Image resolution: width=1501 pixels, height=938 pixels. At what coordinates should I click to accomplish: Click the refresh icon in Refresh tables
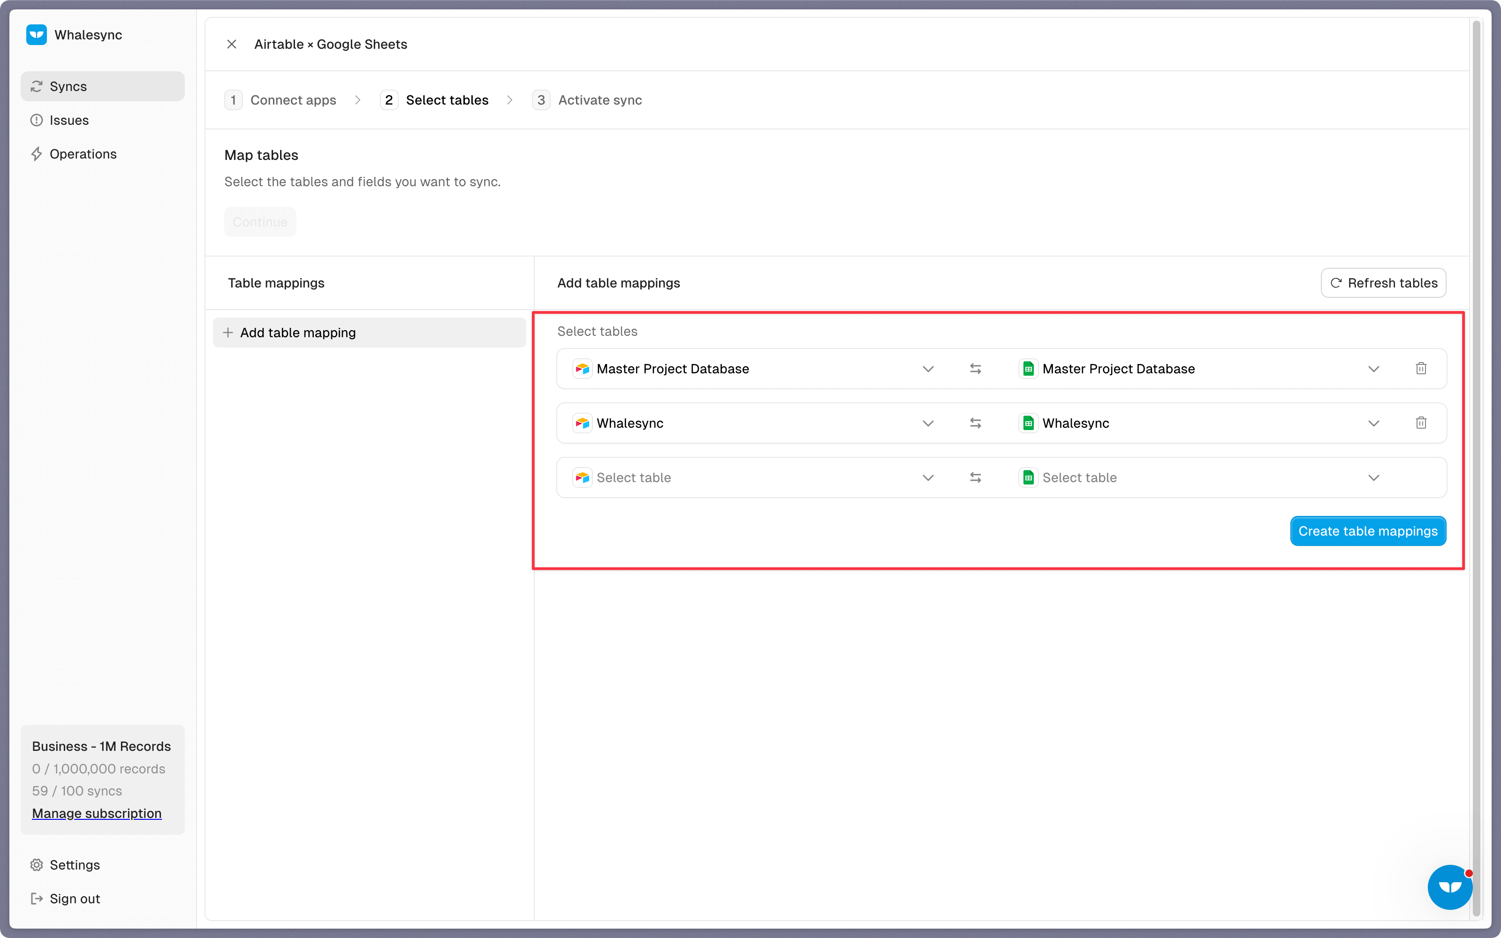click(1336, 283)
